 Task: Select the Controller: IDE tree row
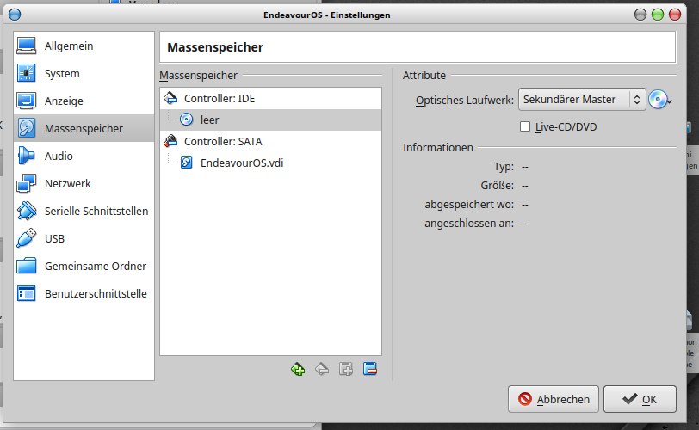tap(270, 98)
